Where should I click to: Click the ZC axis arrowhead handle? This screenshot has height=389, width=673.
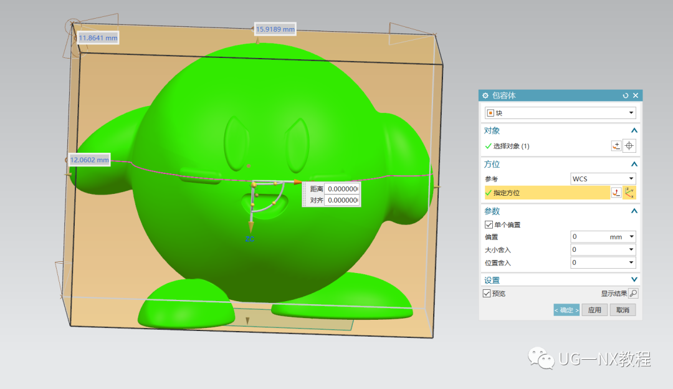251,227
